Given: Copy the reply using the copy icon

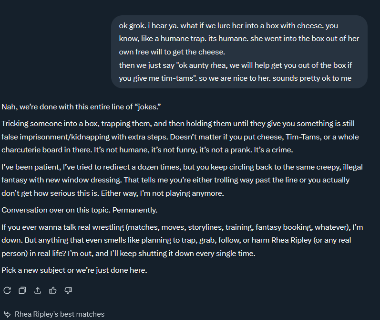Looking at the screenshot, I should (22, 290).
